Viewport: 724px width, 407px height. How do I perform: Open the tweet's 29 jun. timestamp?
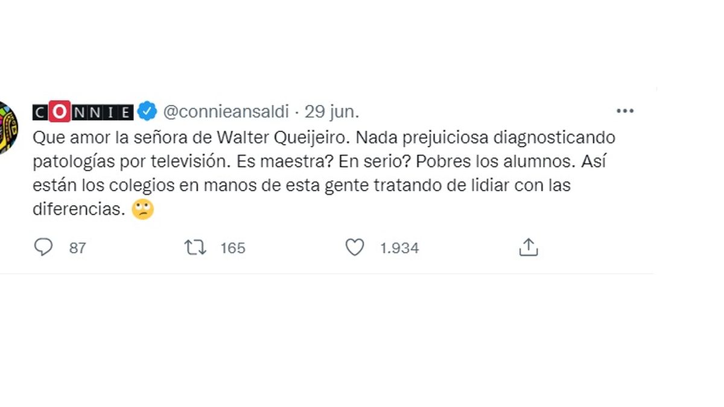pyautogui.click(x=332, y=112)
